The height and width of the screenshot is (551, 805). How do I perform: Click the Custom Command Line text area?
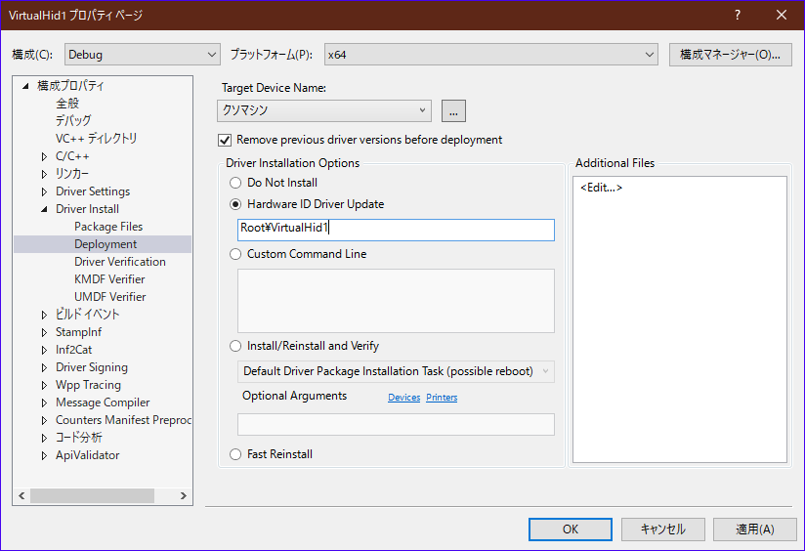pyautogui.click(x=396, y=301)
